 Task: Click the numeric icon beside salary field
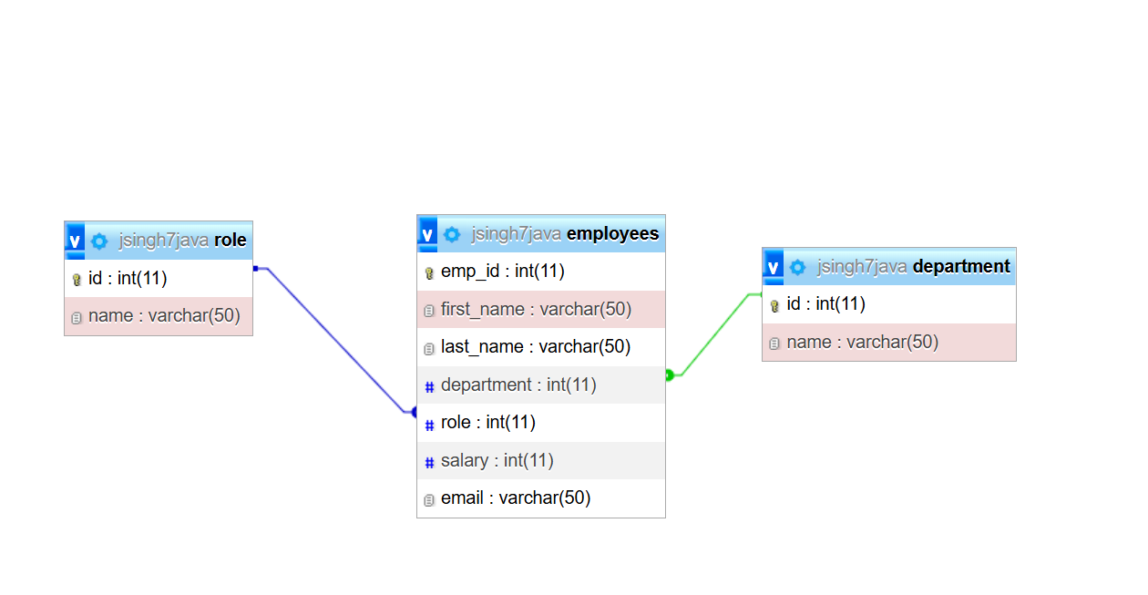pyautogui.click(x=428, y=461)
